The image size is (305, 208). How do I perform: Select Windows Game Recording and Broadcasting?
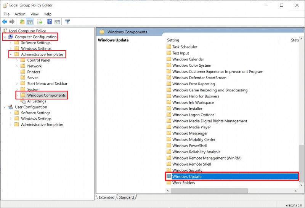(210, 90)
